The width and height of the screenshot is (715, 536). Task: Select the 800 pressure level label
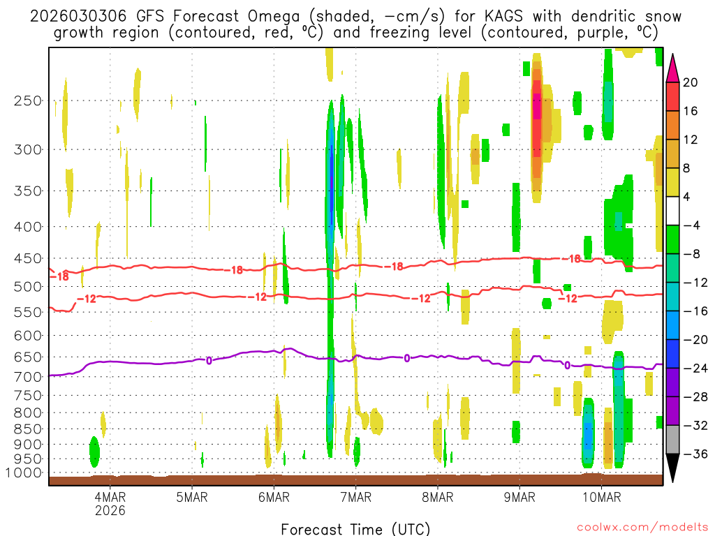tap(28, 413)
